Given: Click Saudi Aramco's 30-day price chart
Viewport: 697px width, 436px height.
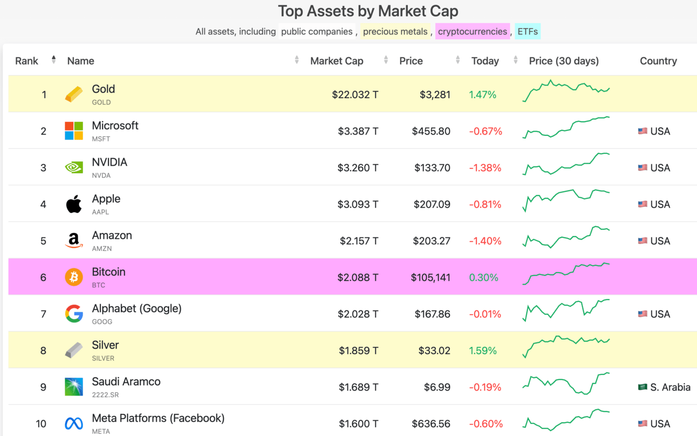Looking at the screenshot, I should 566,383.
